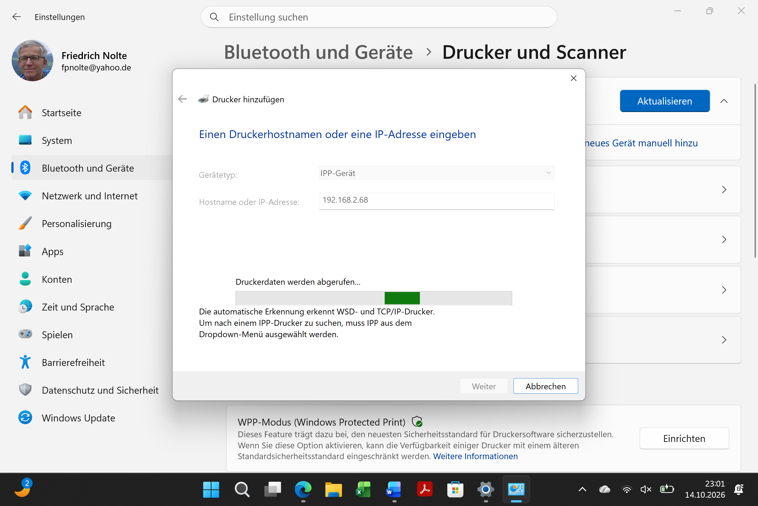Viewport: 758px width, 506px height.
Task: Click the Einrichten button for WPP-Modus
Action: [x=684, y=438]
